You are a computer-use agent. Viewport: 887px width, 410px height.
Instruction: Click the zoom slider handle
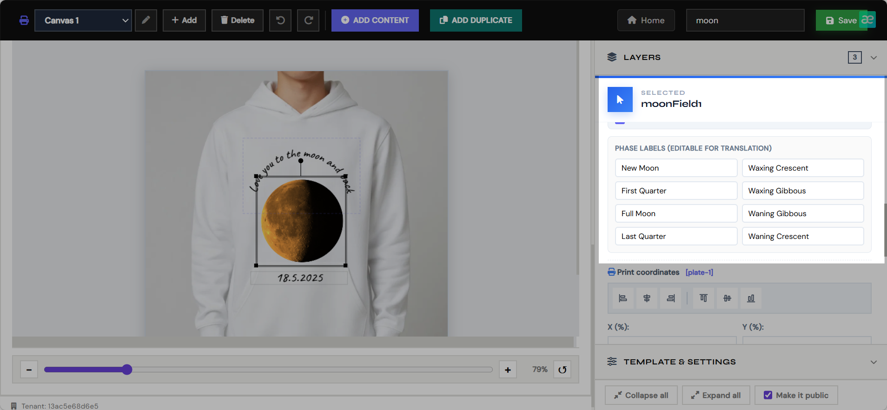(x=127, y=370)
